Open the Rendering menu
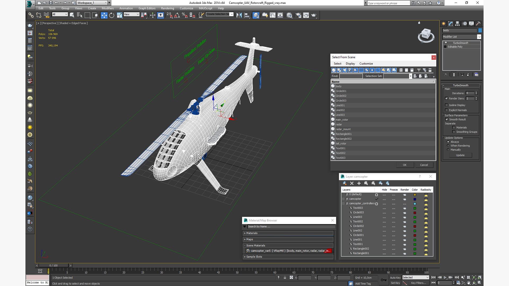 tap(168, 8)
